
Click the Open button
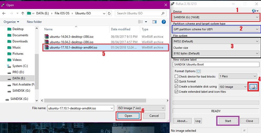(128, 116)
